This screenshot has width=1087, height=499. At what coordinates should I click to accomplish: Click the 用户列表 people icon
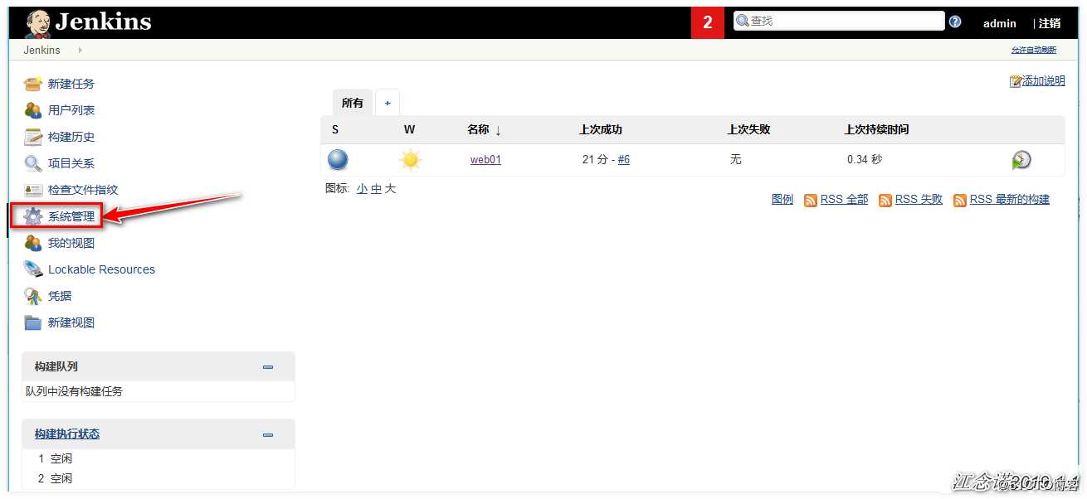coord(33,110)
